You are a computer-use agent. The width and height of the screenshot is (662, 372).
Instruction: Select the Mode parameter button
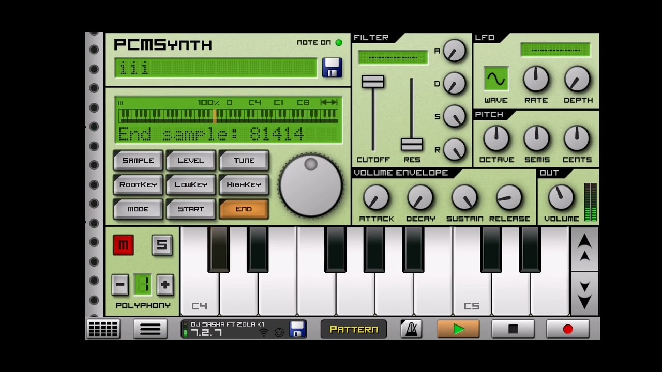pyautogui.click(x=138, y=209)
